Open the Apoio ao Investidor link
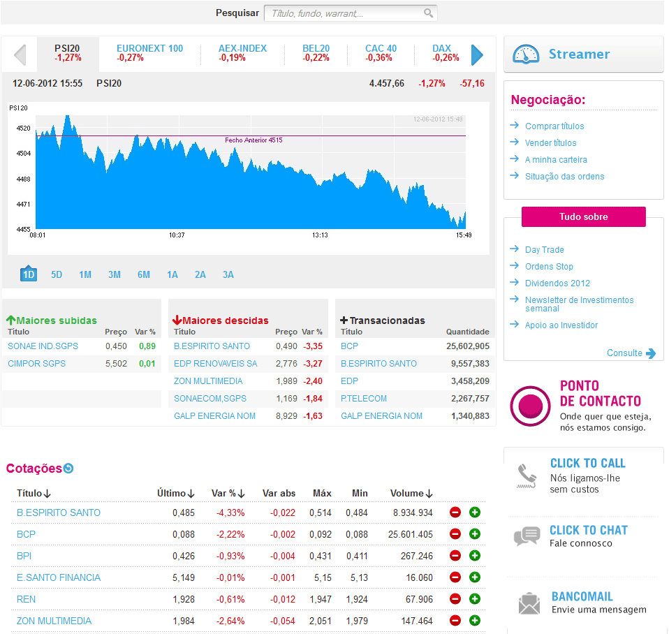669x634 pixels. 561,325
